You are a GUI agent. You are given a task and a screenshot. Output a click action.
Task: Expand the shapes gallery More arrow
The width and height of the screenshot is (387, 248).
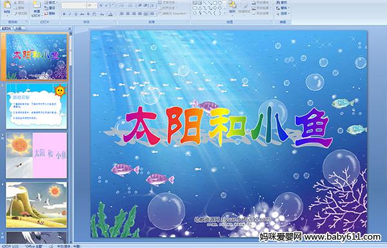click(x=224, y=13)
